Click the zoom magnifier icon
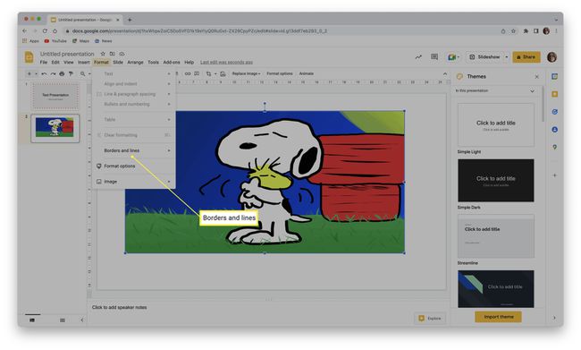The width and height of the screenshot is (581, 350). [x=82, y=74]
